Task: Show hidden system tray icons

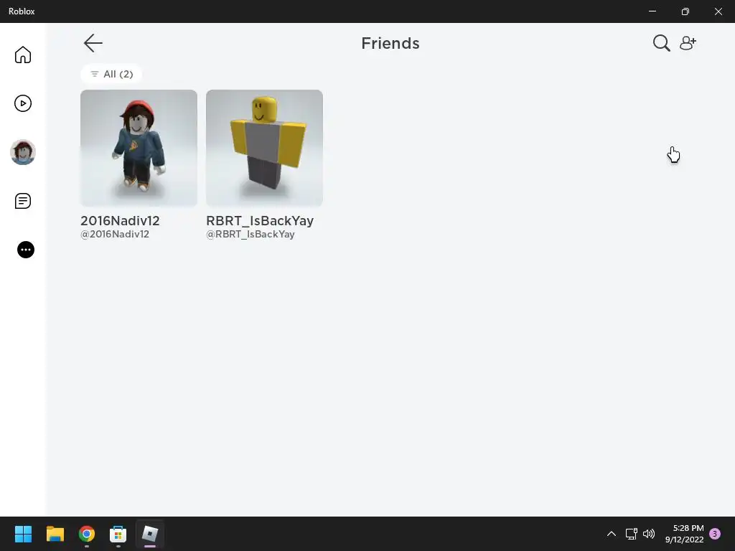Action: (612, 534)
